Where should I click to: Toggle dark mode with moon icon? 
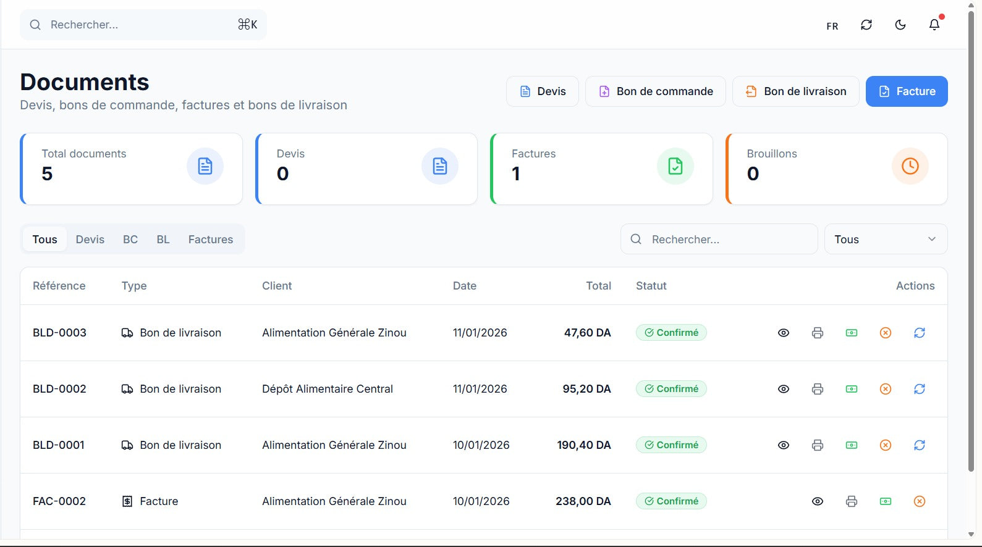(900, 25)
